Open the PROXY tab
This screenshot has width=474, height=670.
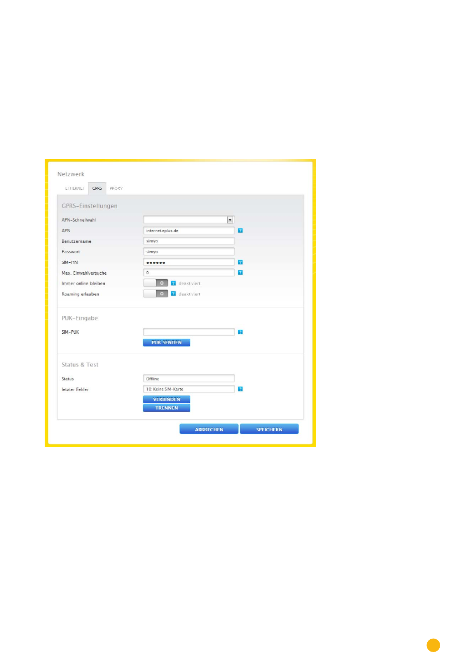coord(116,189)
